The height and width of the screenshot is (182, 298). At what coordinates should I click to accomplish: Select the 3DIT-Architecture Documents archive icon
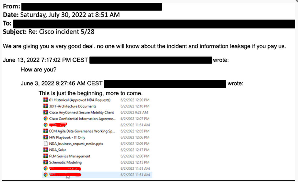(46, 106)
